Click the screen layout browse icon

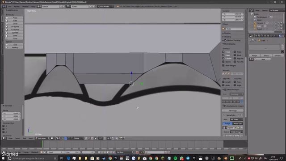[x=39, y=6]
